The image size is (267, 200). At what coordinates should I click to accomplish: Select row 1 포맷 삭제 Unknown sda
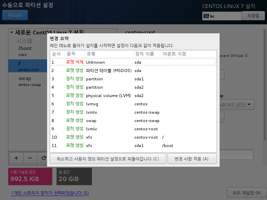[x=133, y=62]
